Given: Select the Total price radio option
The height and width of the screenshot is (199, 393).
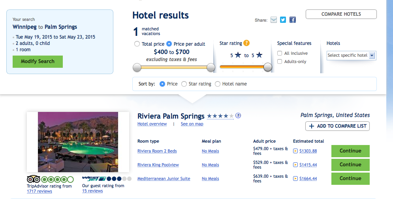Looking at the screenshot, I should (x=137, y=44).
